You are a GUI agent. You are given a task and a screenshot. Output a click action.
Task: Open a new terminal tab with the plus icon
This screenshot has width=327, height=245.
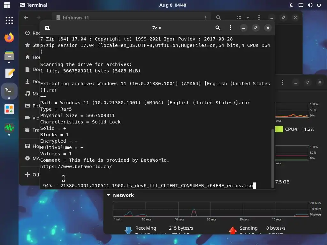pyautogui.click(x=47, y=28)
